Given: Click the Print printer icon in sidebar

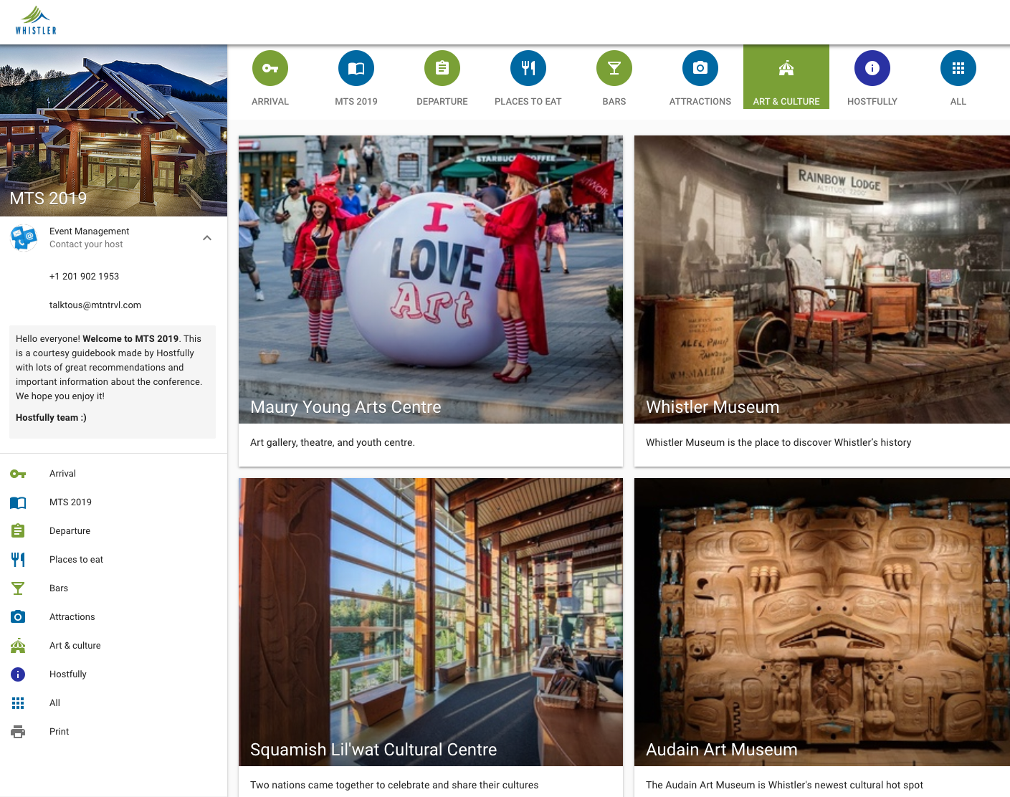Looking at the screenshot, I should click(x=18, y=732).
